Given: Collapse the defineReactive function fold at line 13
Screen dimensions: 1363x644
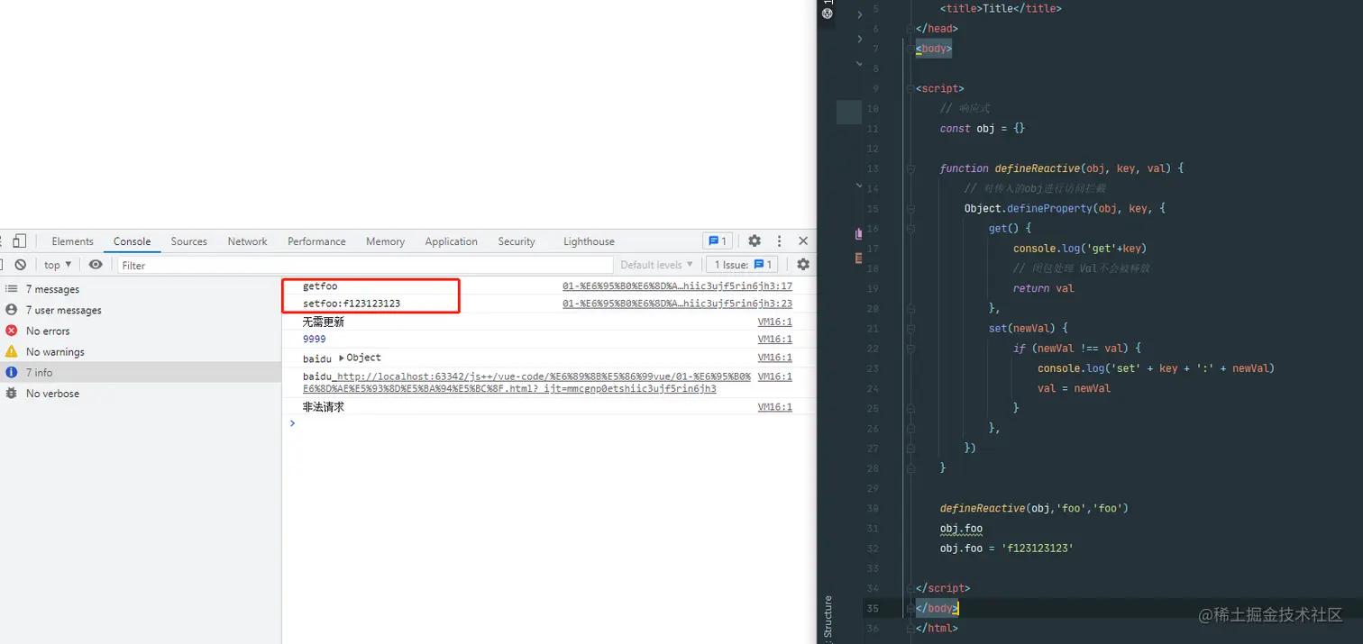Looking at the screenshot, I should point(910,168).
